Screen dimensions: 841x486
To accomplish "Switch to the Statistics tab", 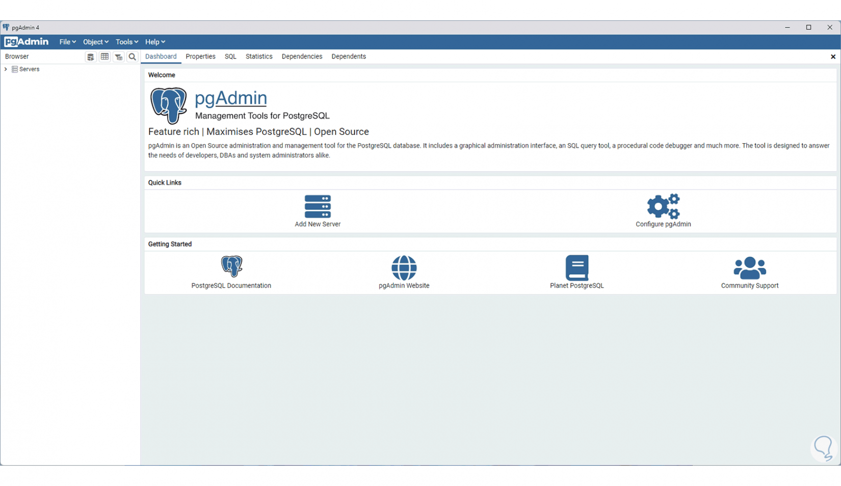I will (x=259, y=57).
